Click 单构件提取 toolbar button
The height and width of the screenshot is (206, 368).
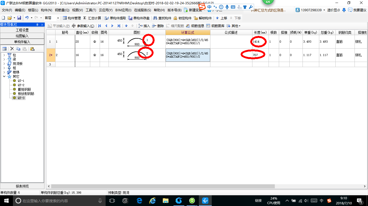tap(115, 18)
